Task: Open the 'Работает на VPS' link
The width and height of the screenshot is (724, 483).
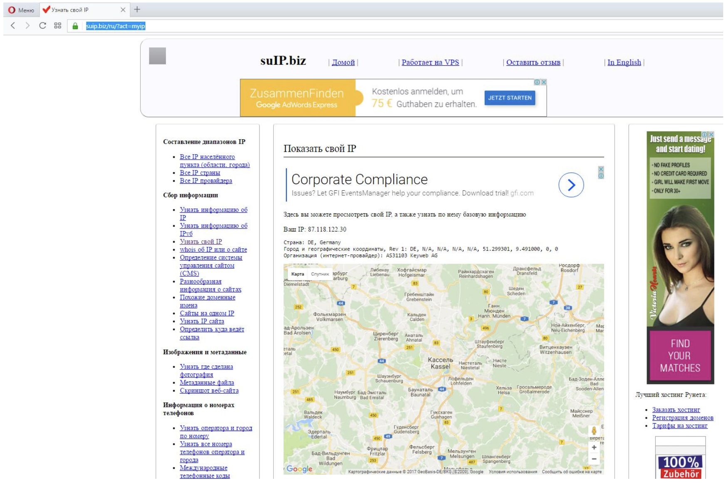Action: (x=430, y=62)
